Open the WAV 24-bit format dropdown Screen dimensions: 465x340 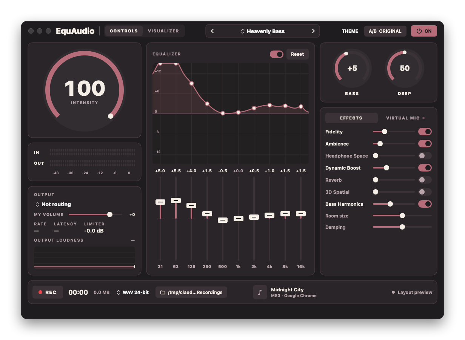(132, 293)
